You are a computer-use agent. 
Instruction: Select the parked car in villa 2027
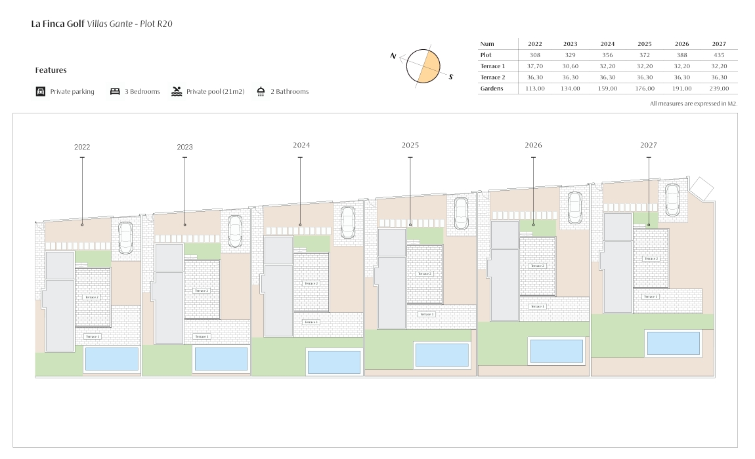(672, 199)
